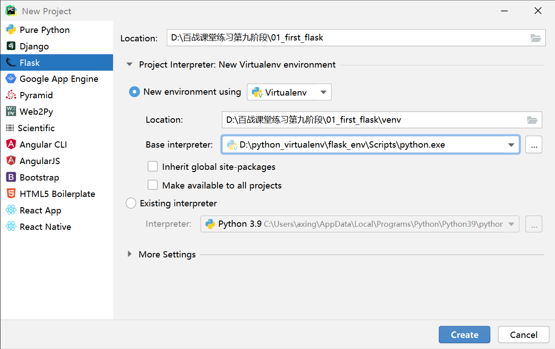This screenshot has width=555, height=349.
Task: Select Existing interpreter radio button
Action: (131, 204)
